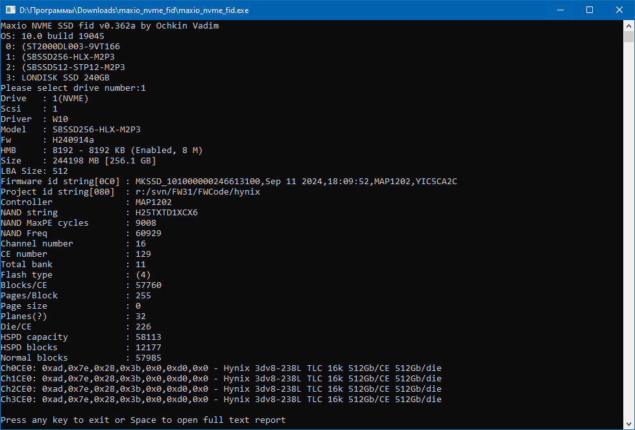The height and width of the screenshot is (430, 635).
Task: Click drive list entry '1: (SBSSD256-HLX-M2P3'
Action: pos(60,56)
